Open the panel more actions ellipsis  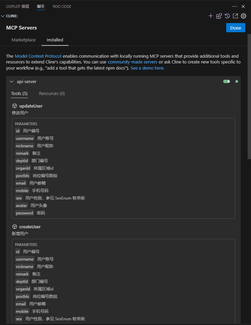pos(235,6)
